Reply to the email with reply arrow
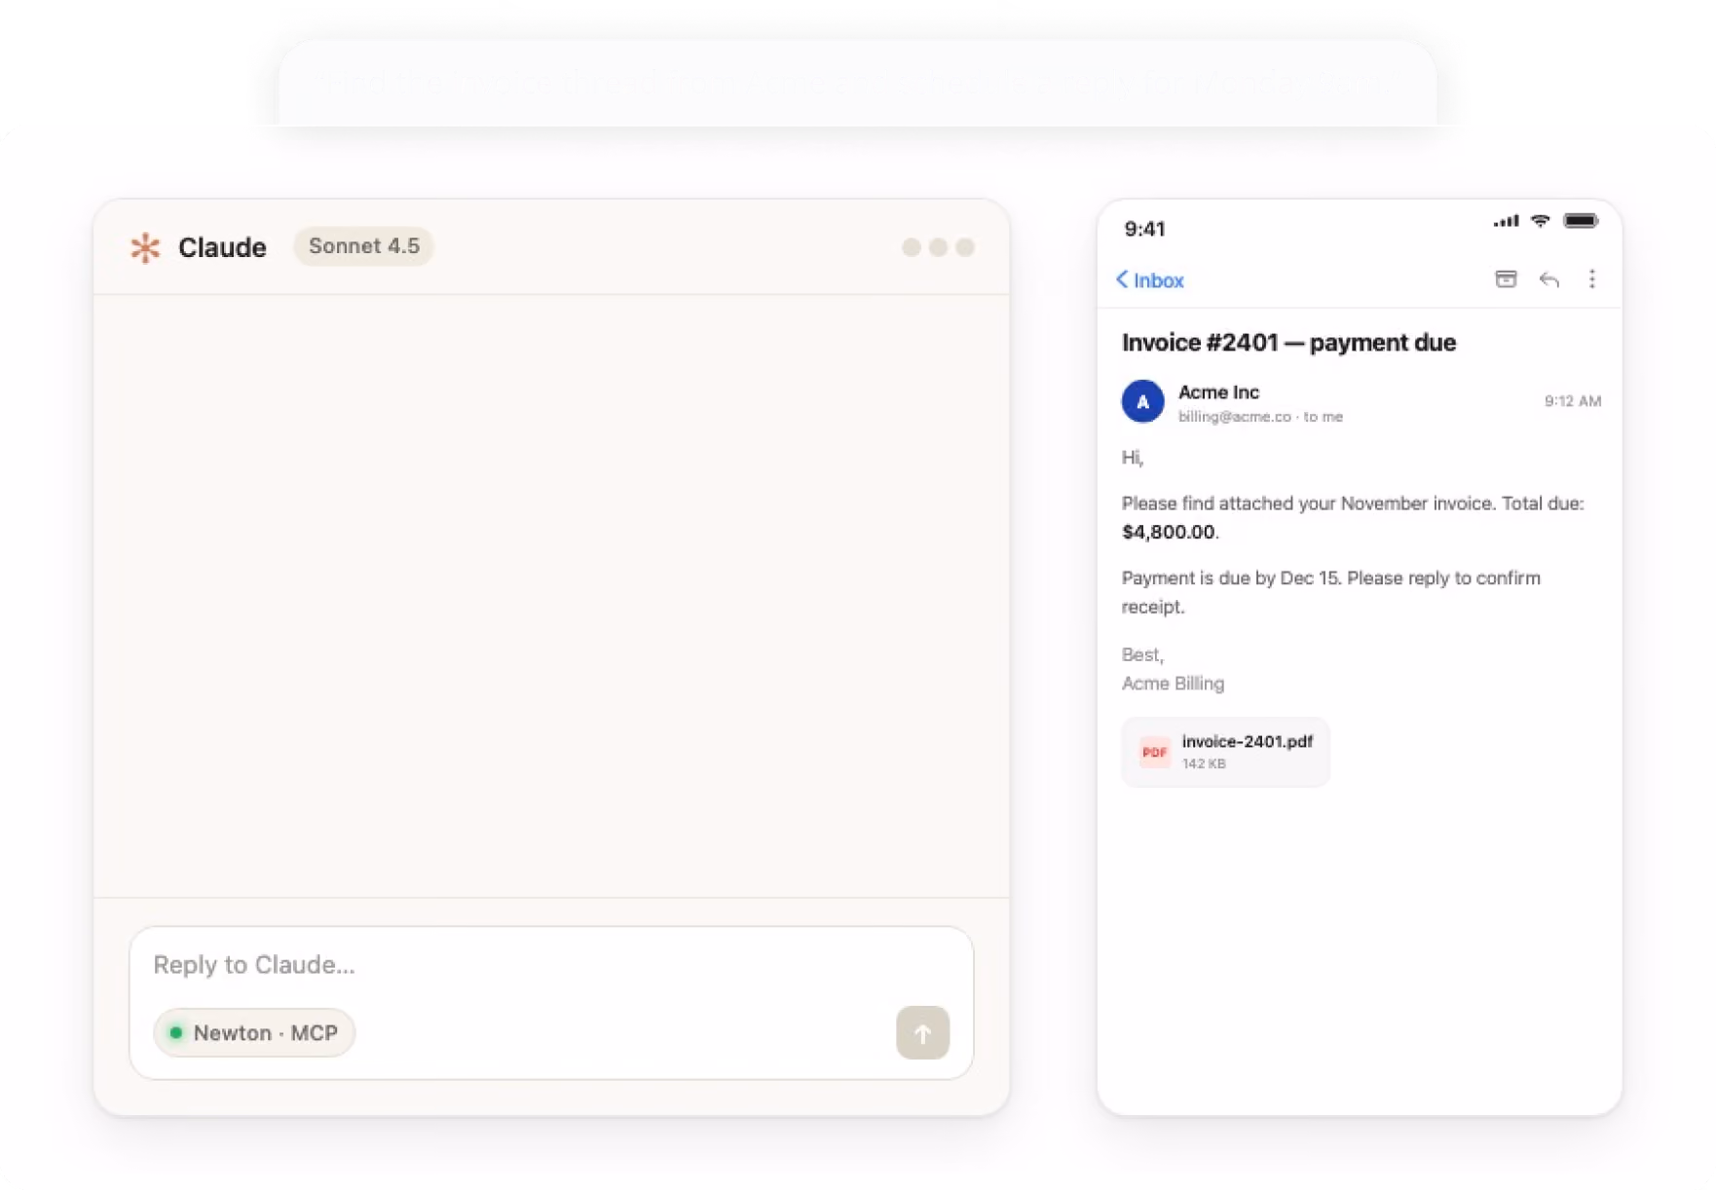The width and height of the screenshot is (1716, 1190). (x=1549, y=280)
